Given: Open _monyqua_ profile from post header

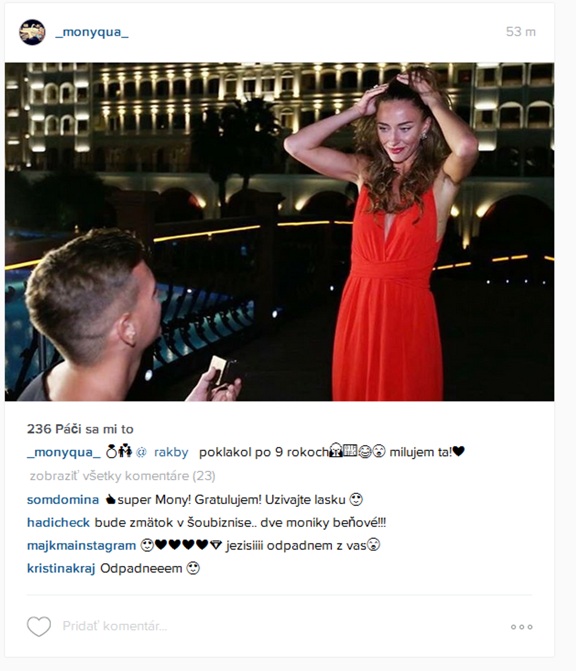Looking at the screenshot, I should (x=92, y=32).
